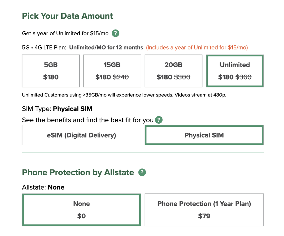The height and width of the screenshot is (236, 284).
Task: Click the Phone Protection by Allstate help icon
Action: [x=142, y=173]
